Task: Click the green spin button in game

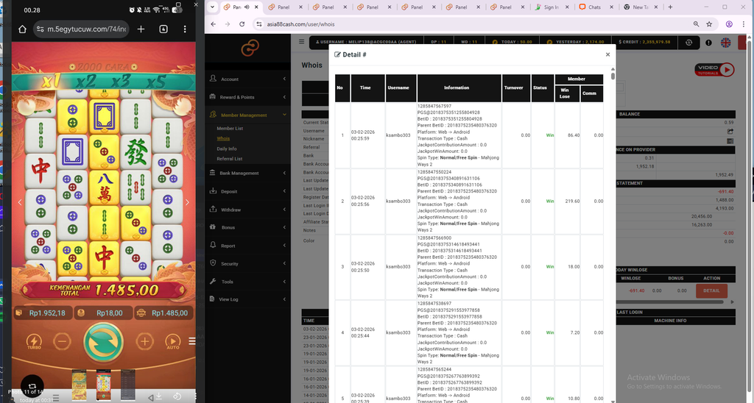Action: click(x=103, y=342)
